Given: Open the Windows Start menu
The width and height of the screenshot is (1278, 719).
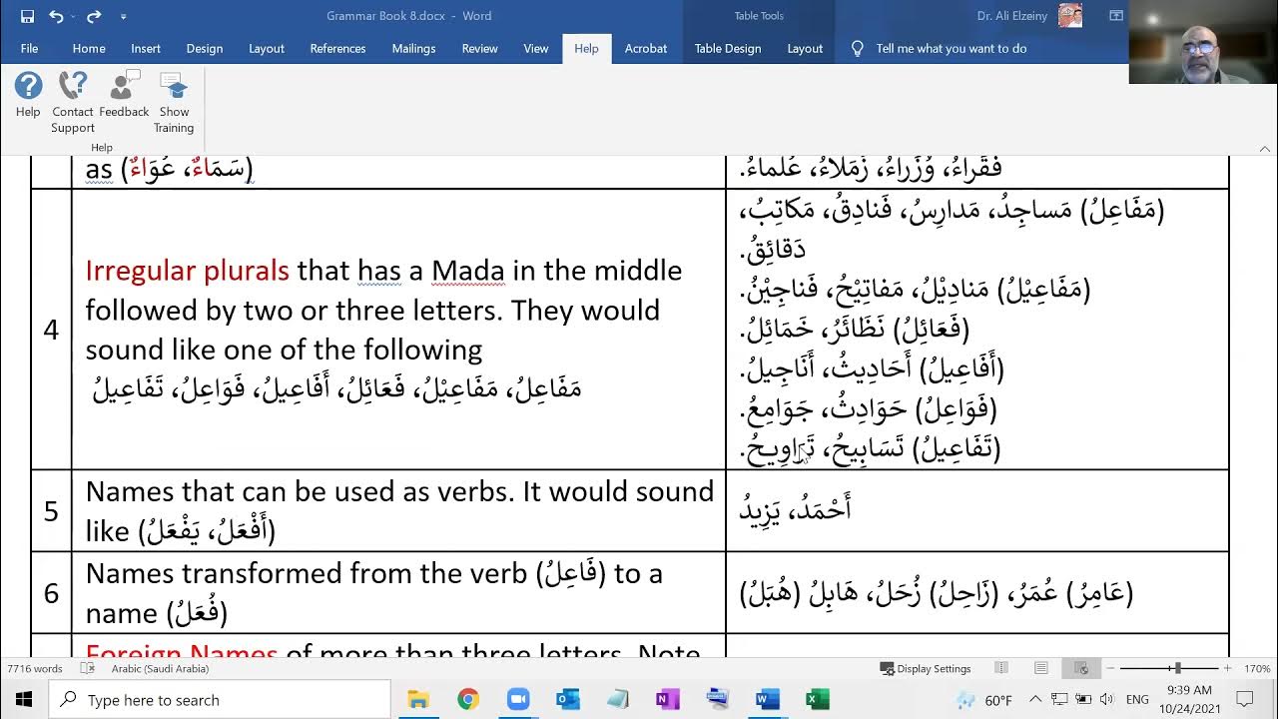Looking at the screenshot, I should tap(24, 699).
